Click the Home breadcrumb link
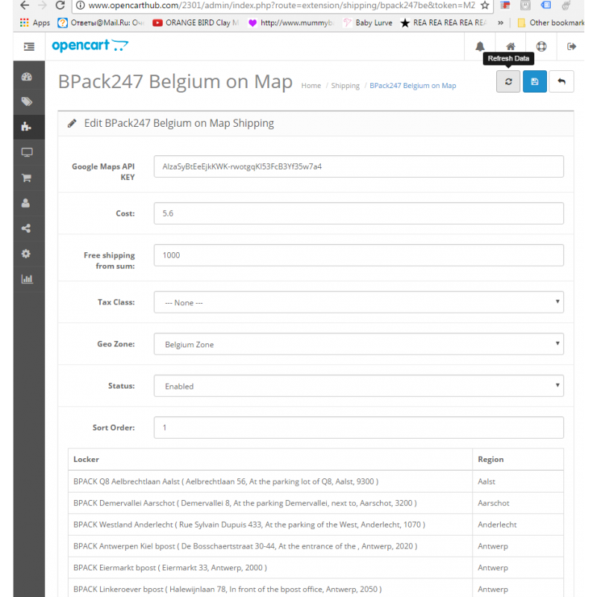Image resolution: width=597 pixels, height=597 pixels. pos(311,86)
